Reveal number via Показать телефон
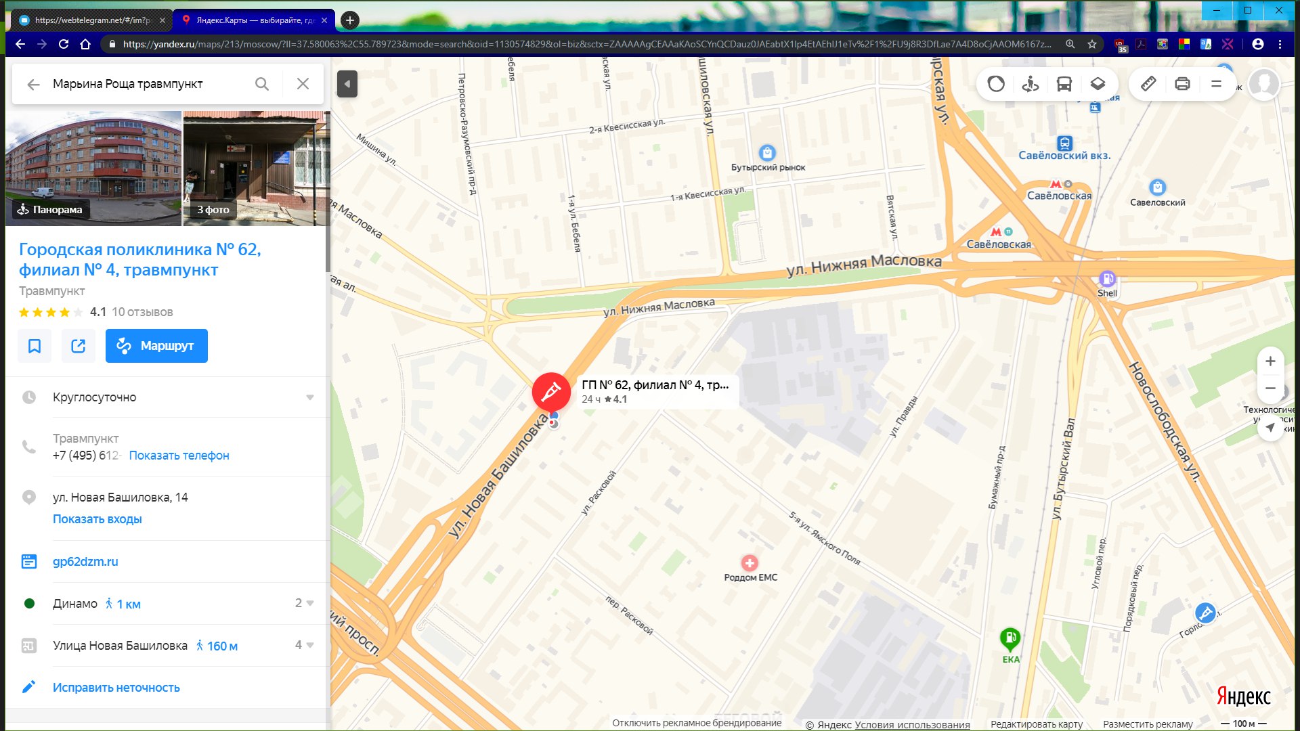The width and height of the screenshot is (1300, 731). 179,456
